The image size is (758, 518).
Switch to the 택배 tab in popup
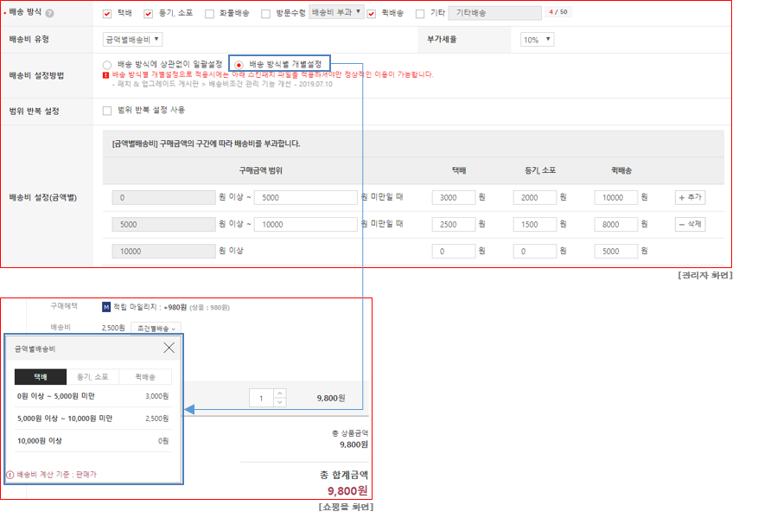point(41,377)
